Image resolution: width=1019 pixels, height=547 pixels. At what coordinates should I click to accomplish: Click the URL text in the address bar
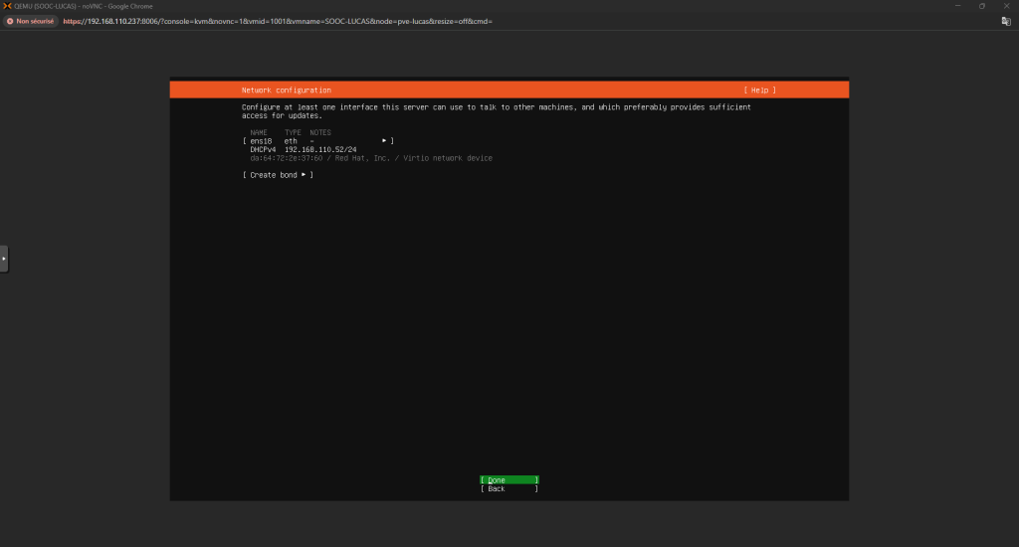click(x=277, y=21)
